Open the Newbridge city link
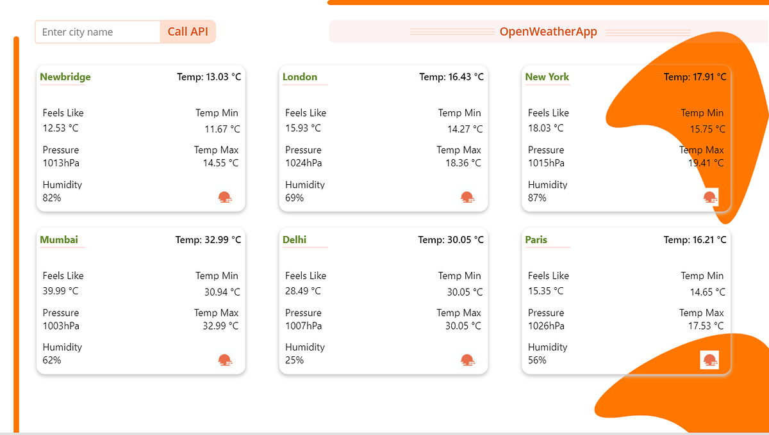This screenshot has width=769, height=435. pos(65,76)
